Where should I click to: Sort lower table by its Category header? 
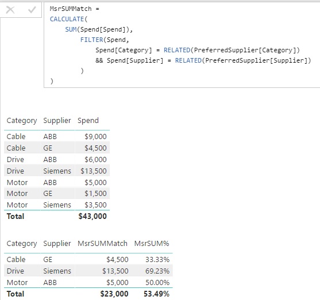[x=22, y=244]
